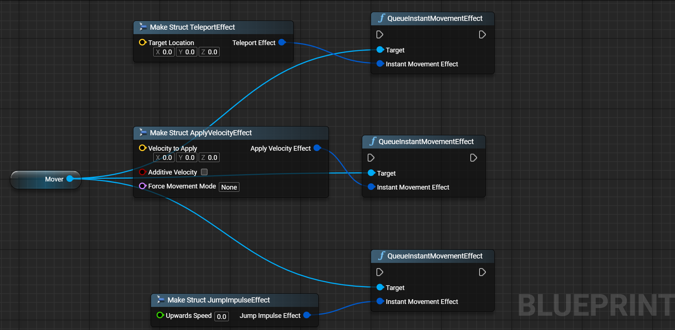Click exec input pin of top QueueInstantMovementEffect node
The width and height of the screenshot is (675, 330).
(x=380, y=34)
